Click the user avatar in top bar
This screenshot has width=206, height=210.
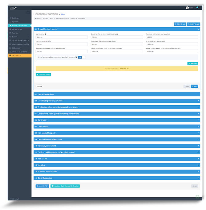click(x=187, y=8)
